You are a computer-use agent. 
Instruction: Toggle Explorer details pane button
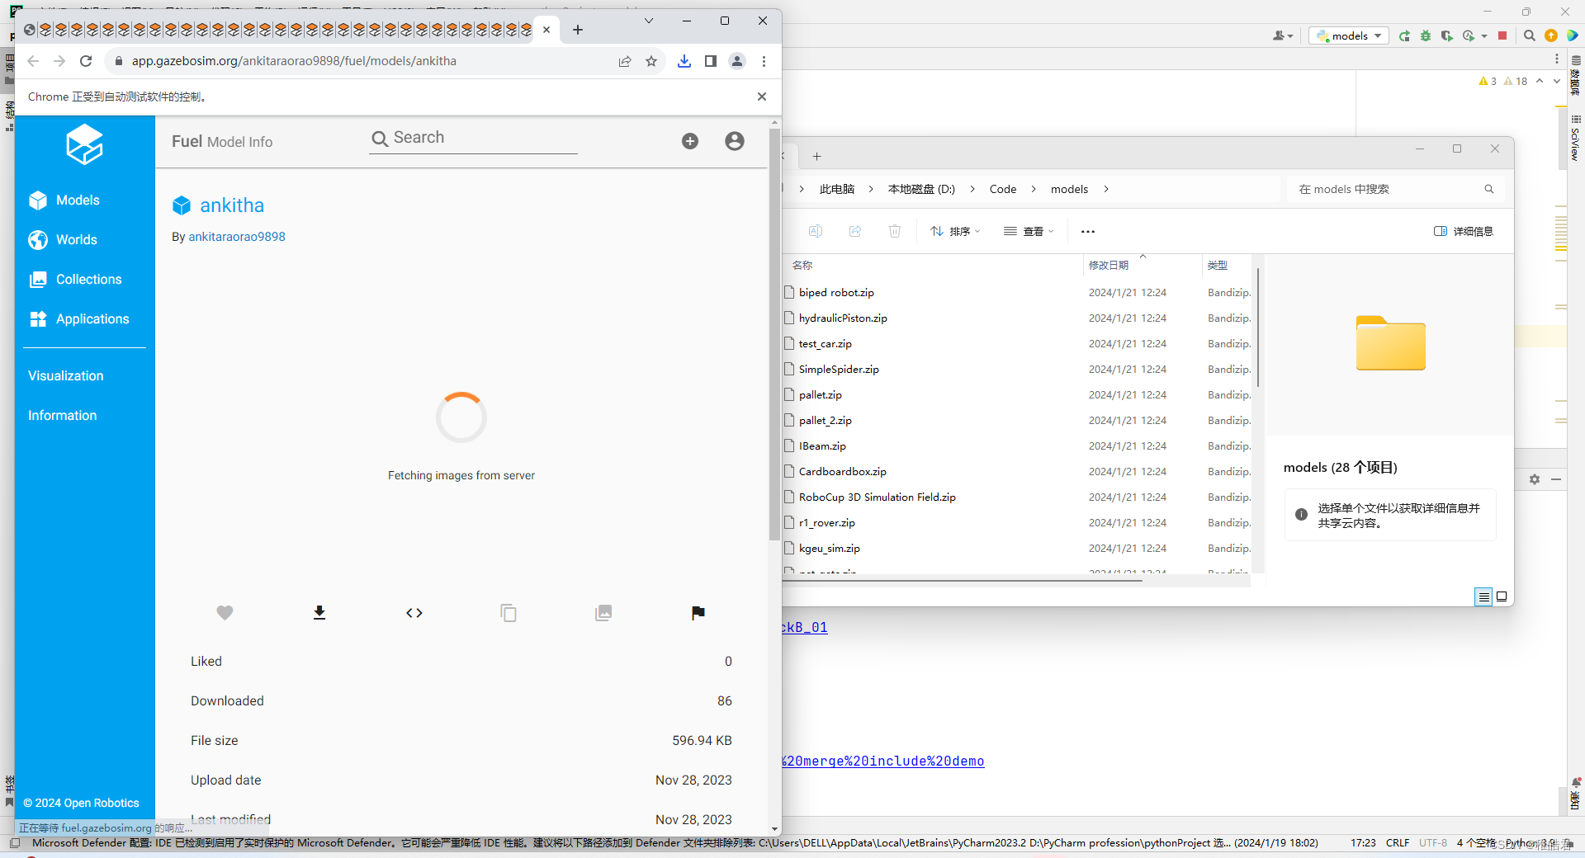point(1464,231)
